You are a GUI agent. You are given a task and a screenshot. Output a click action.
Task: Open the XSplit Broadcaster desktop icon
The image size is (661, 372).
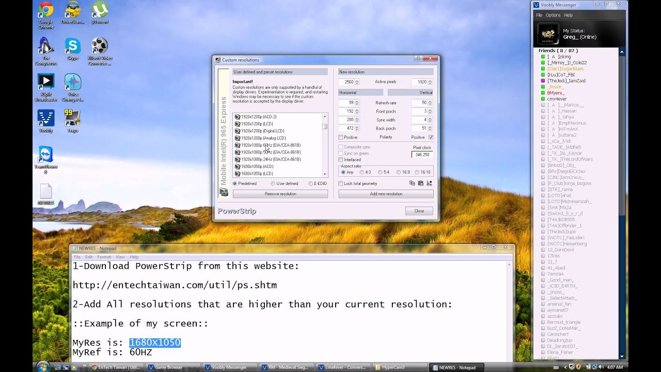[x=45, y=87]
